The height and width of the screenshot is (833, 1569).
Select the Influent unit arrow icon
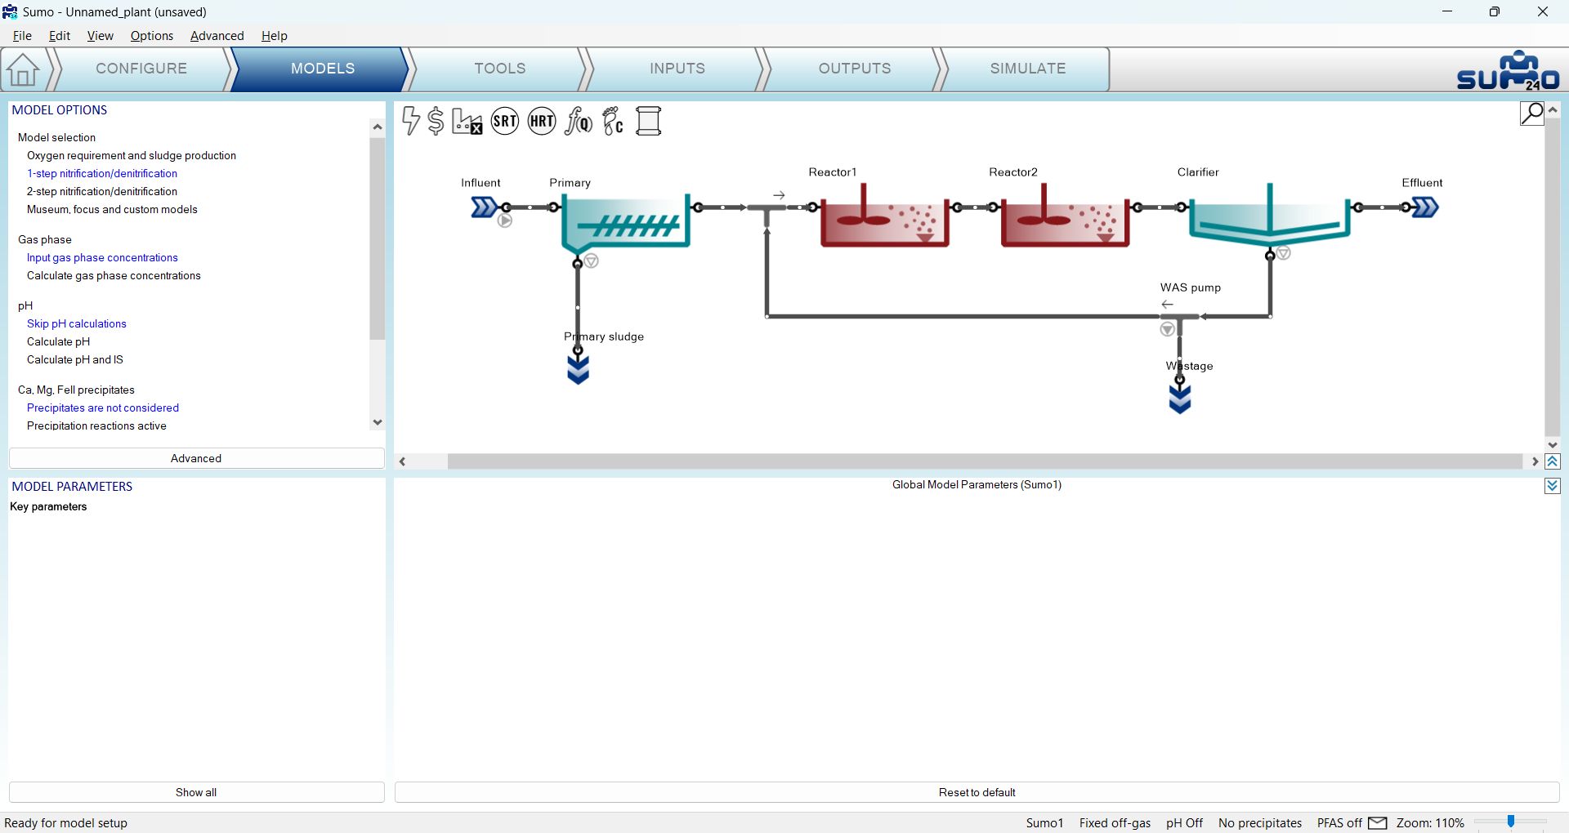tap(484, 207)
